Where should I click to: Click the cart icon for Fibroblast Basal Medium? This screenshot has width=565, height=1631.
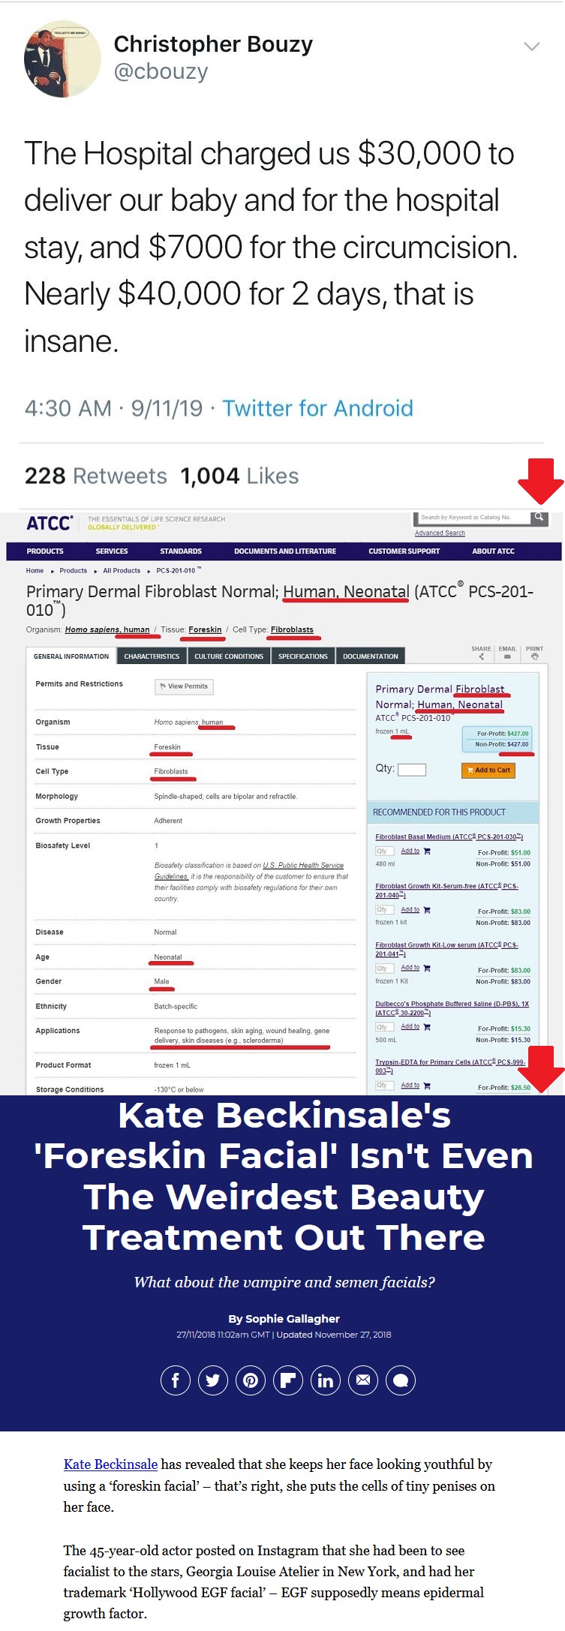(x=427, y=852)
